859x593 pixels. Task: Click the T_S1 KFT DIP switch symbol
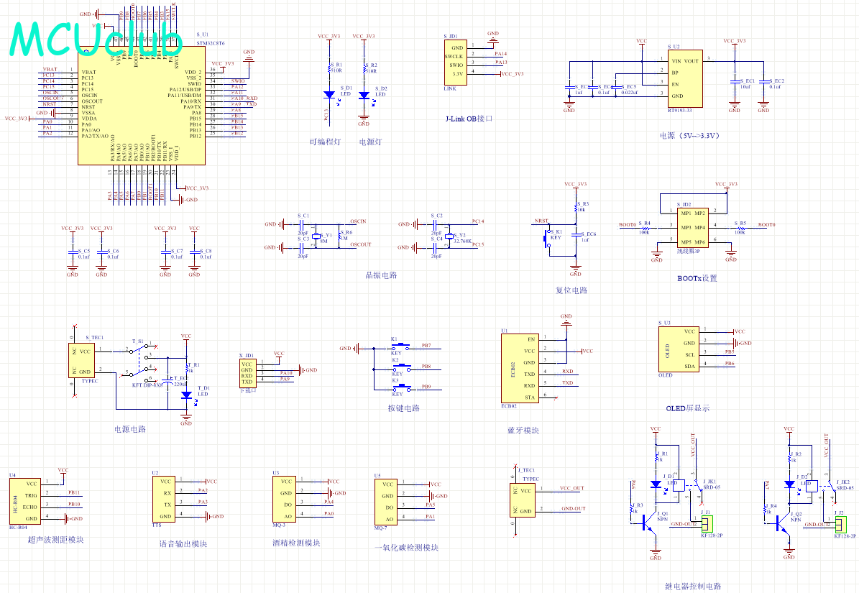(139, 362)
